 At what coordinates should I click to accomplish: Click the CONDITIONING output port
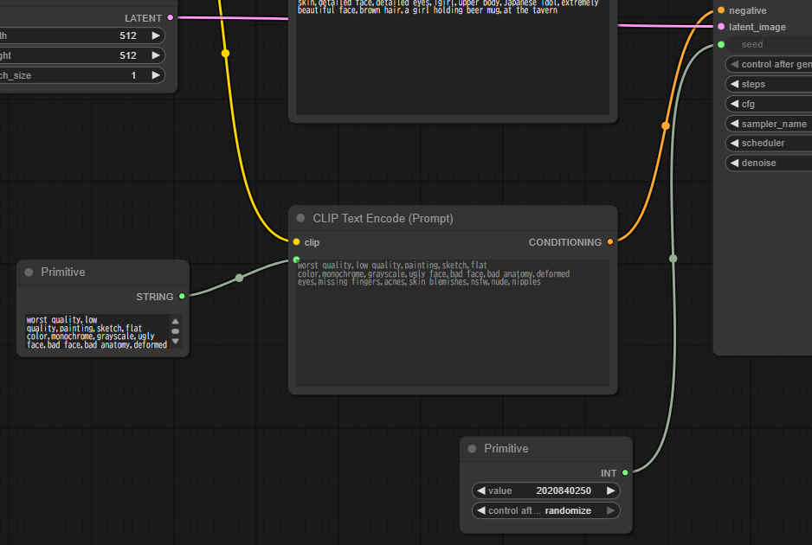[x=610, y=242]
